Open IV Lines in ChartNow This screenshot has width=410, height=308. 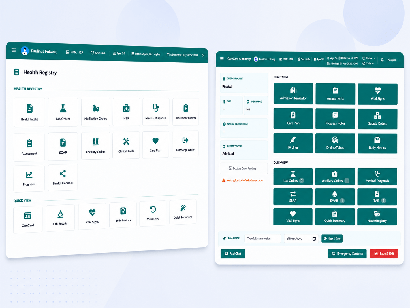(x=293, y=143)
